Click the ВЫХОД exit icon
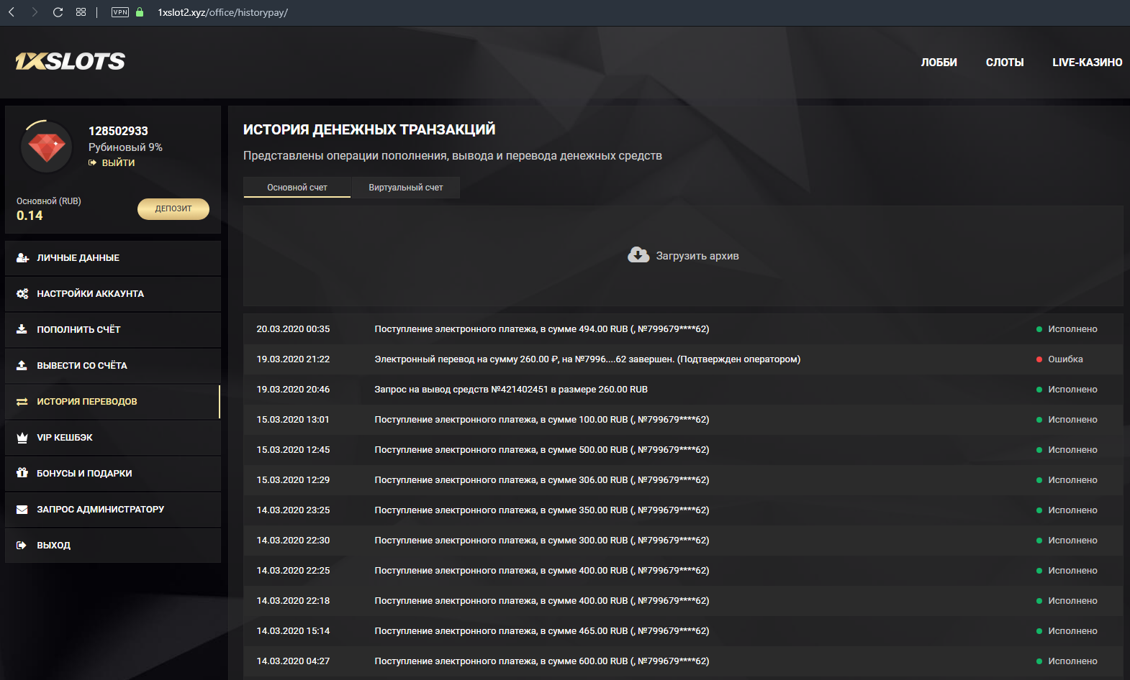 [22, 546]
